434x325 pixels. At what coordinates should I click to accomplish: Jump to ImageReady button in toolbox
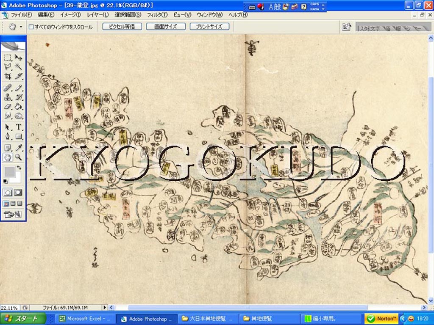(12, 214)
